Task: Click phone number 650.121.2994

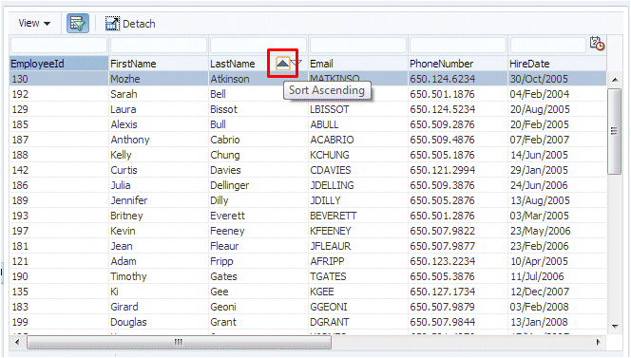Action: click(x=442, y=170)
